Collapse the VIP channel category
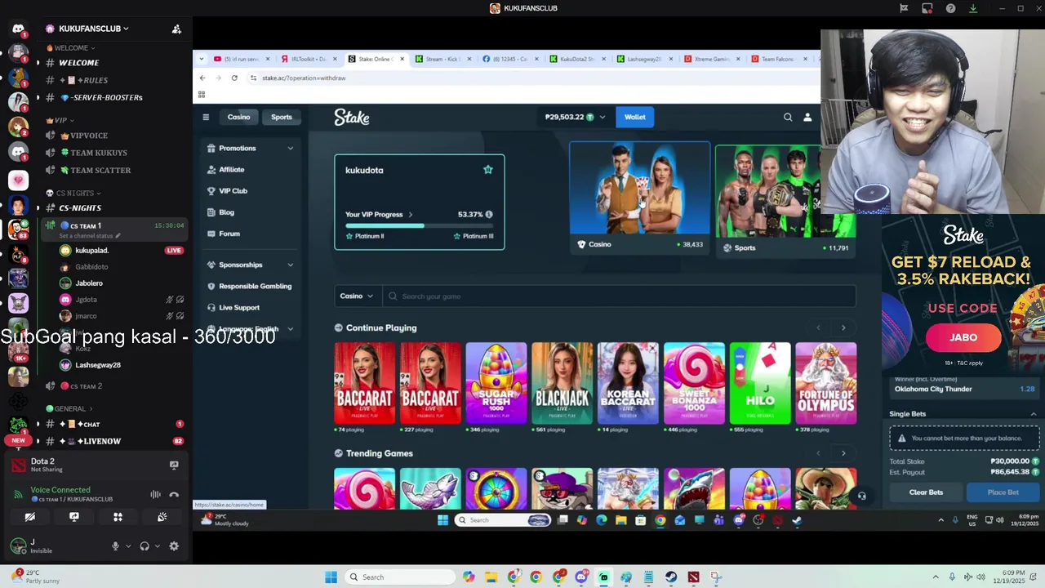 (x=60, y=120)
